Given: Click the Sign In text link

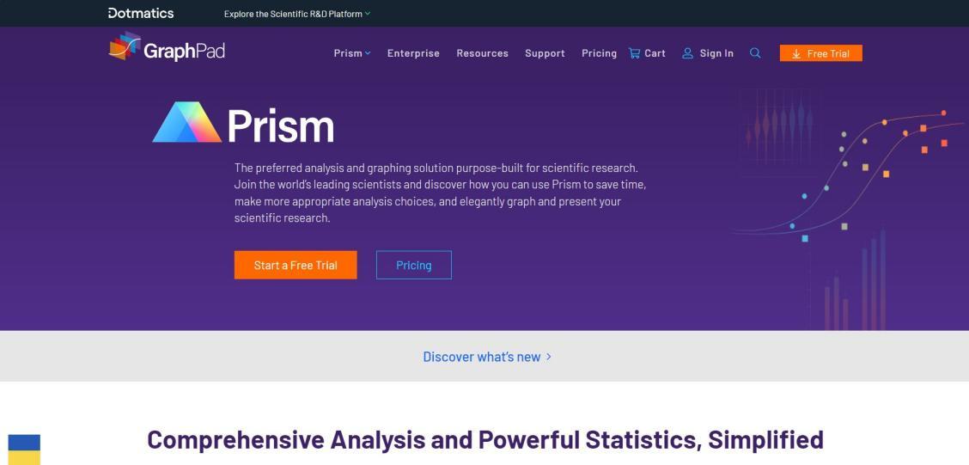Looking at the screenshot, I should point(716,53).
